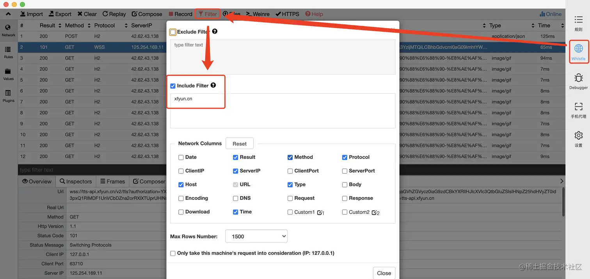Image resolution: width=590 pixels, height=279 pixels.
Task: Open Rules list icon in left panel
Action: coord(8,52)
